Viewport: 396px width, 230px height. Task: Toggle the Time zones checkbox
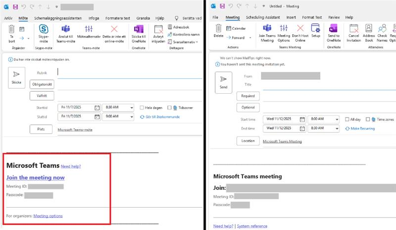pyautogui.click(x=368, y=119)
